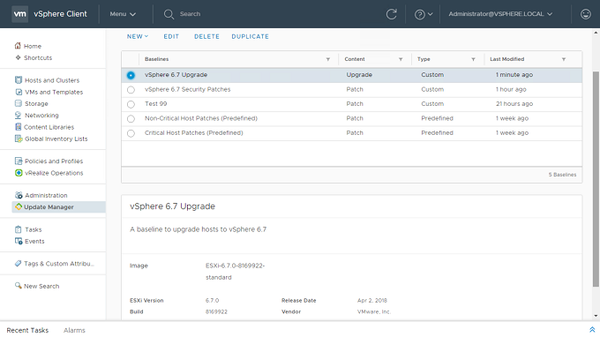
Task: Select Non-Critical Host Patches radio button
Action: 131,119
